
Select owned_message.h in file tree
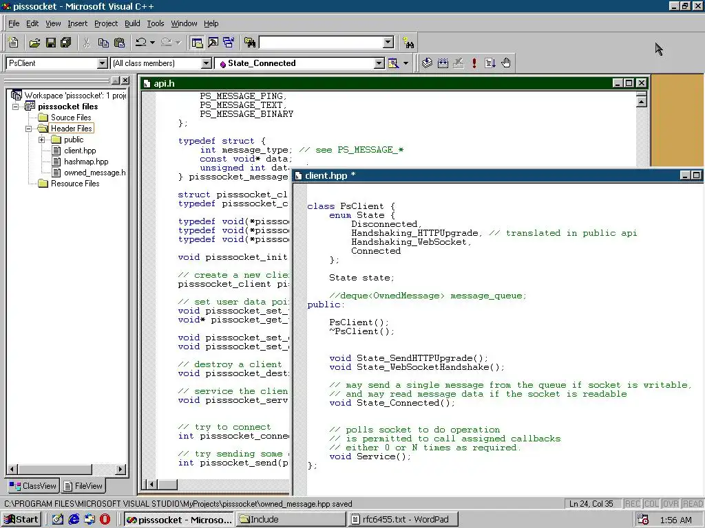pyautogui.click(x=94, y=173)
